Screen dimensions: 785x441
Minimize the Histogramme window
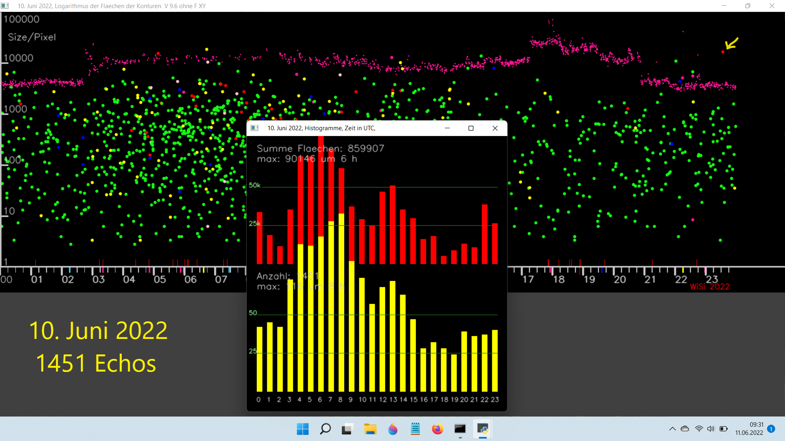(x=447, y=128)
